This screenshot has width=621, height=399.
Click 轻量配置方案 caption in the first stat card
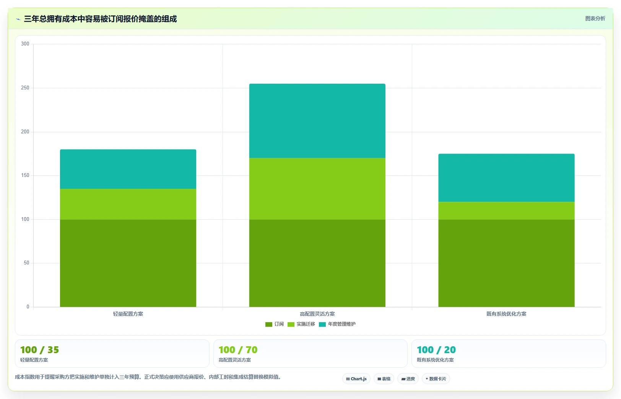(x=34, y=360)
